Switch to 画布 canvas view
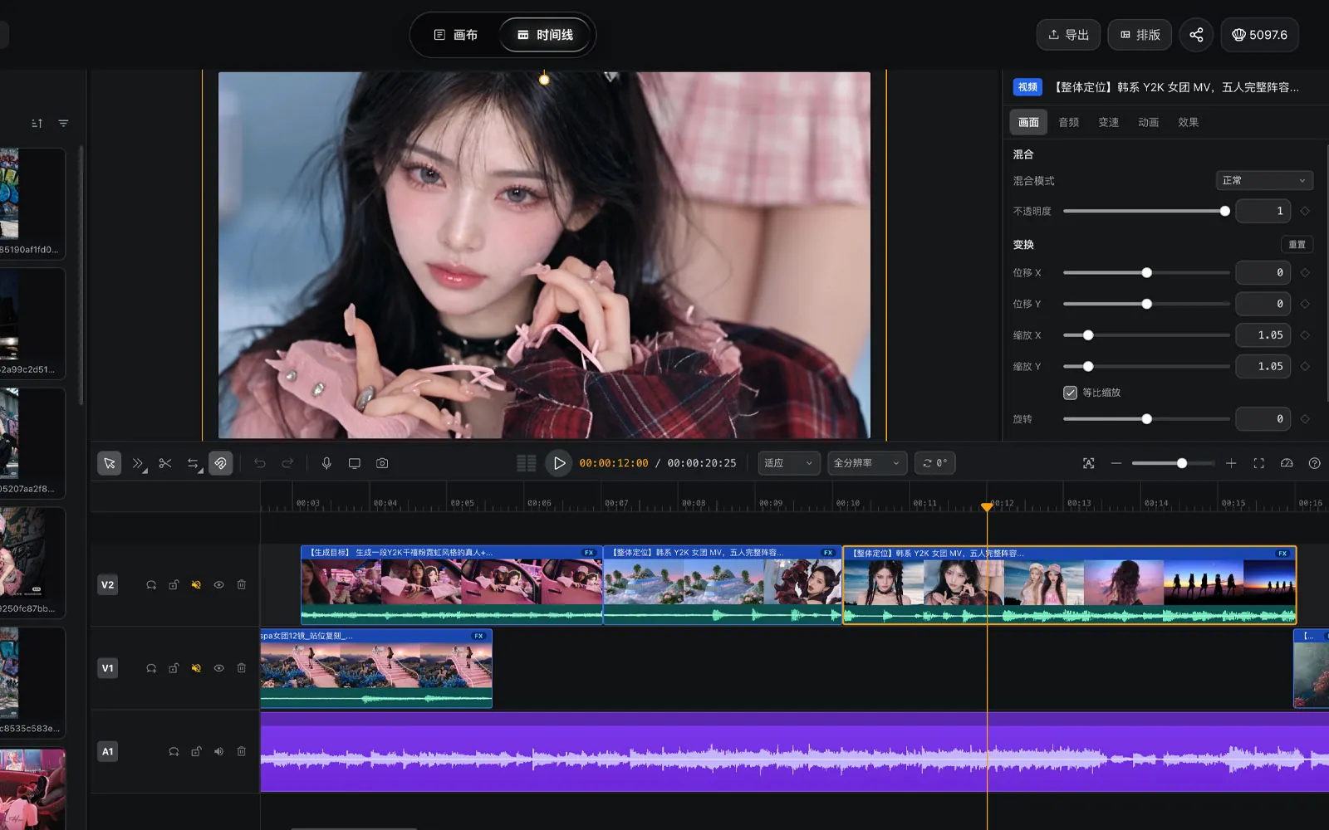 click(x=456, y=35)
